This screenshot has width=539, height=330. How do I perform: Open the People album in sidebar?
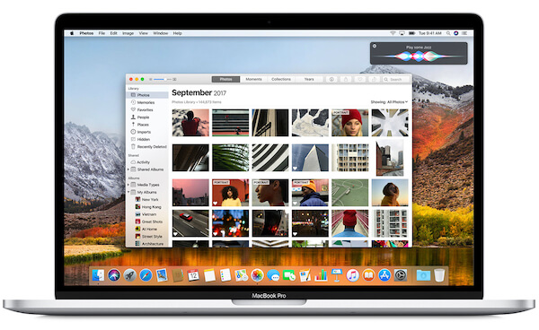click(140, 117)
